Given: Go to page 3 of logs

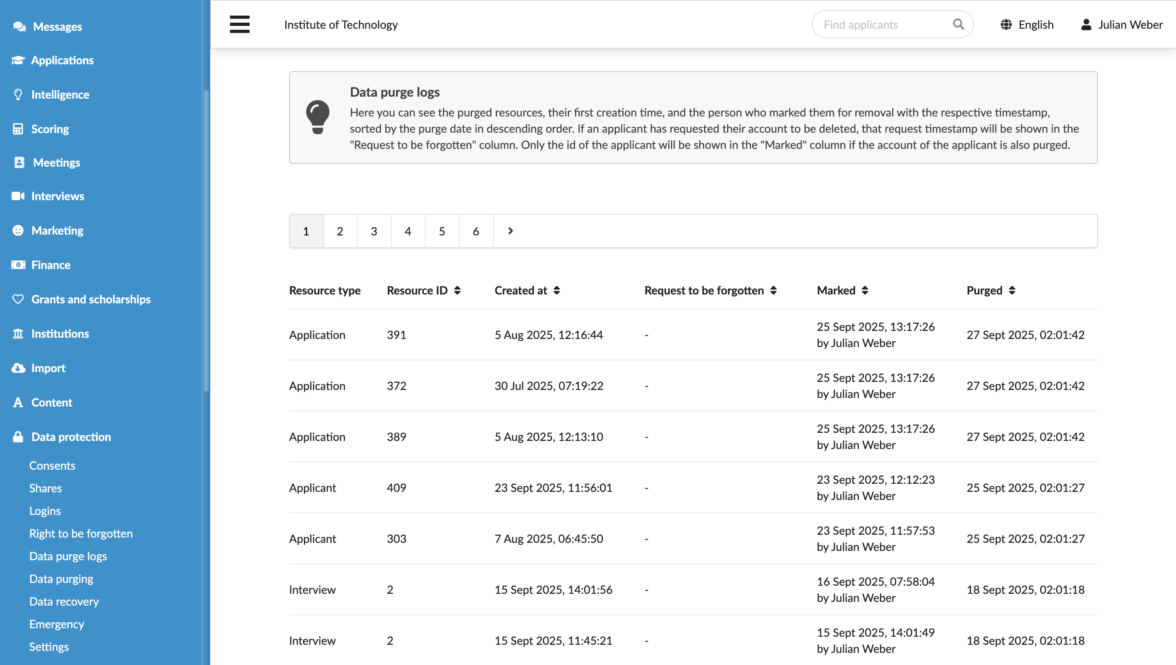Looking at the screenshot, I should (x=374, y=231).
